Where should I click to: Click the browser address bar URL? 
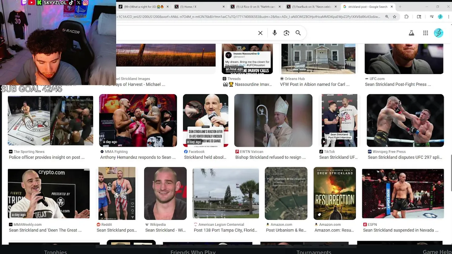click(x=249, y=17)
